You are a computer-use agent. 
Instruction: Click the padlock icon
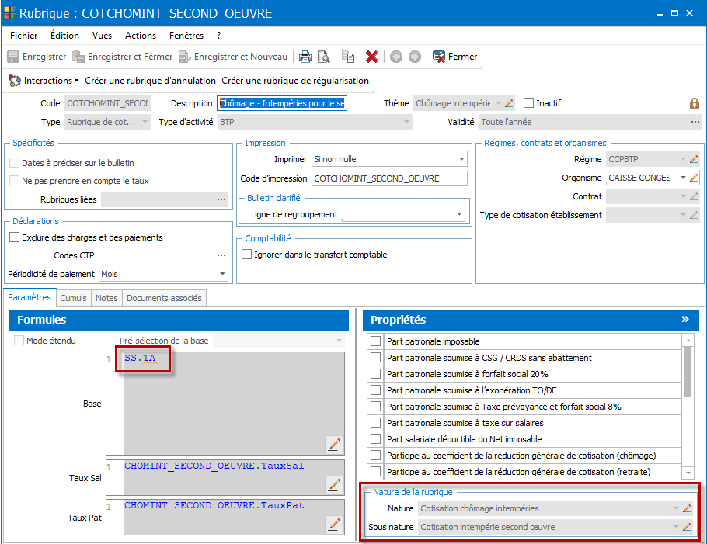click(695, 103)
